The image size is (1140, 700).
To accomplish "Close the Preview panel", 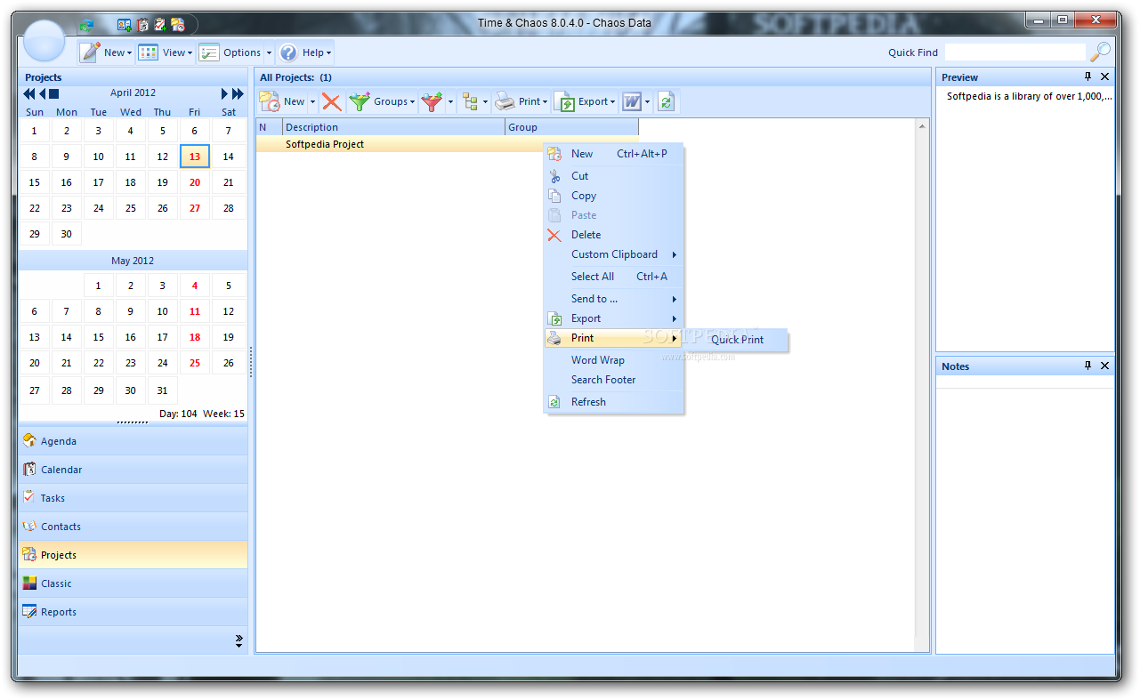I will click(x=1105, y=76).
